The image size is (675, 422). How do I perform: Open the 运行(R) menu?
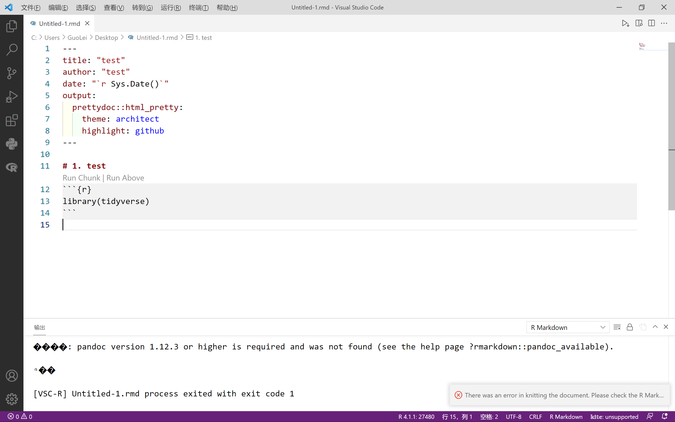(x=171, y=8)
